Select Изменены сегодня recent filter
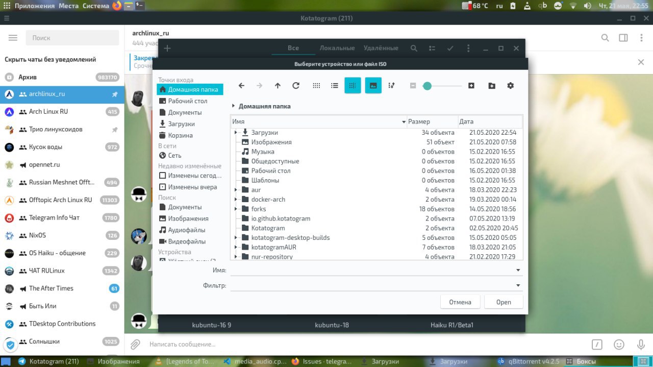 (190, 175)
